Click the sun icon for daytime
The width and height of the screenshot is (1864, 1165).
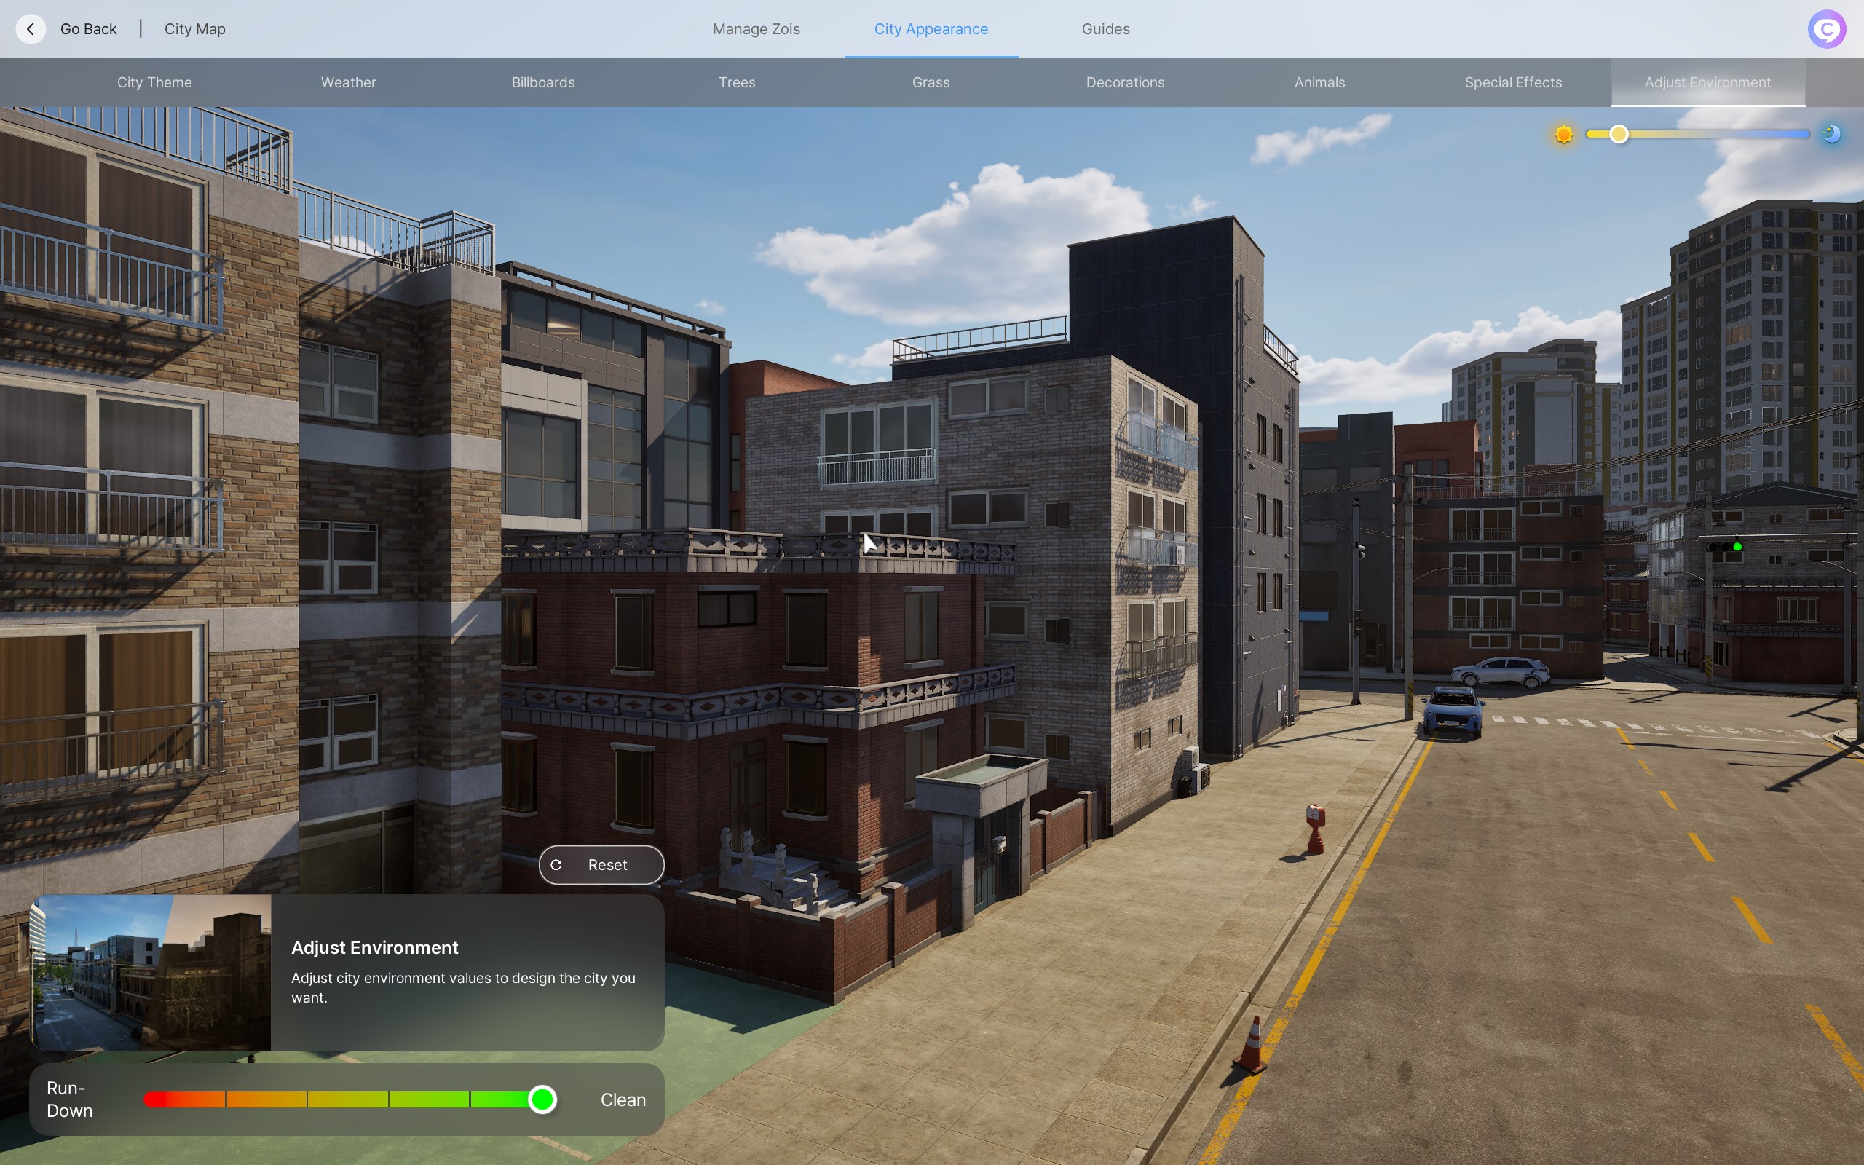coord(1563,135)
